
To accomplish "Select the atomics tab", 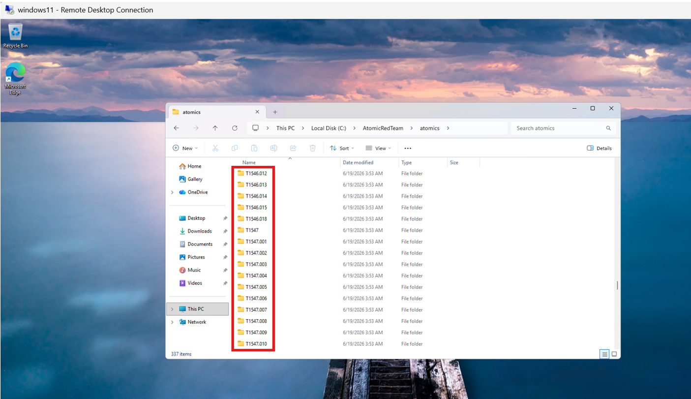I will pyautogui.click(x=216, y=112).
